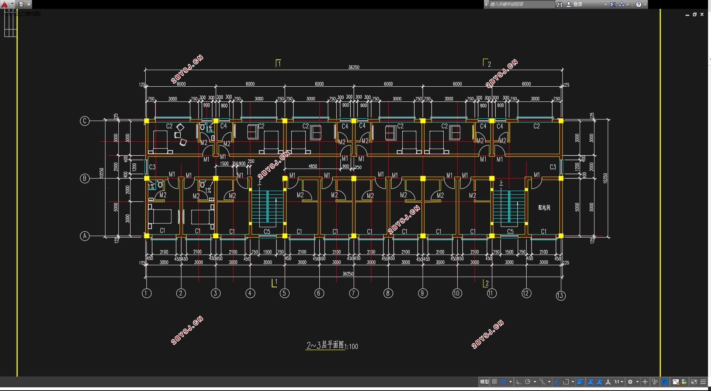
Task: Click the binoculars search icon
Action: pyautogui.click(x=559, y=4)
